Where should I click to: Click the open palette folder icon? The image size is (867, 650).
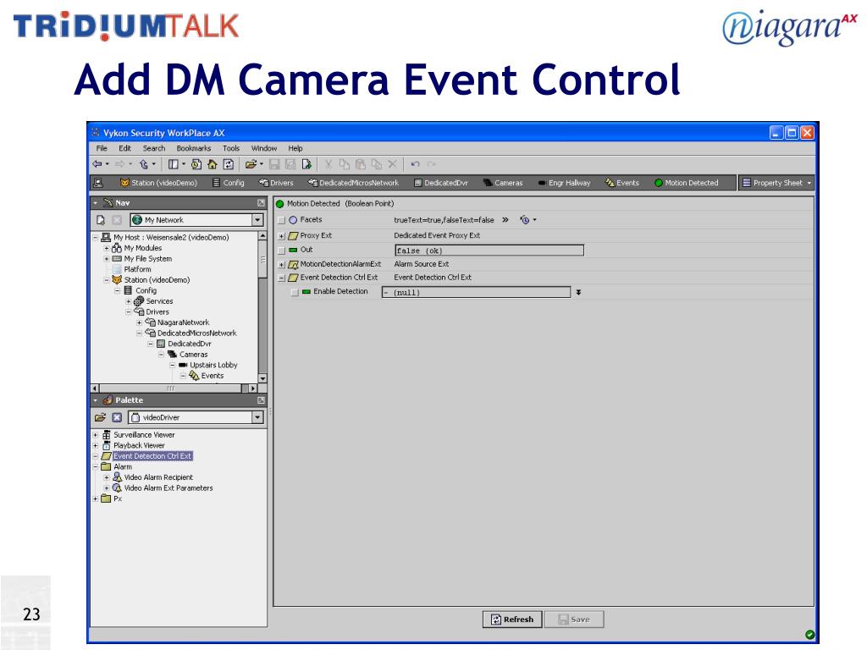[x=100, y=417]
